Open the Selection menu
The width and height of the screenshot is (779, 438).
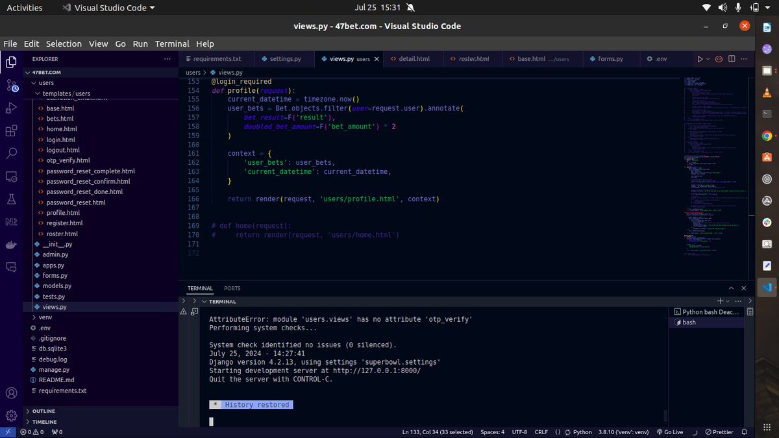[x=64, y=43]
